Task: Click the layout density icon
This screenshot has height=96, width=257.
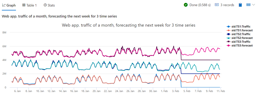Action: click(248, 5)
